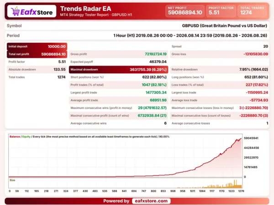Image resolution: width=274 pixels, height=205 pixels.
Task: Click the Maximum consecutive losses value 3 (-2226880.70)
Action: pyautogui.click(x=253, y=108)
